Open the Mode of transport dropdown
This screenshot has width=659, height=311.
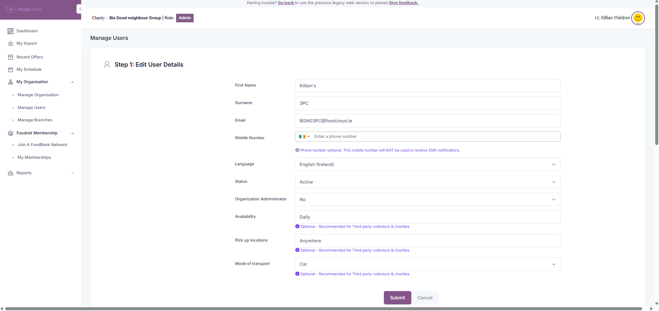[428, 264]
